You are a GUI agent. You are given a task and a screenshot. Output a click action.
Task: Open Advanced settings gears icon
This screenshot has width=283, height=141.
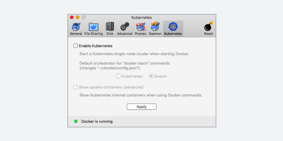coord(125,27)
